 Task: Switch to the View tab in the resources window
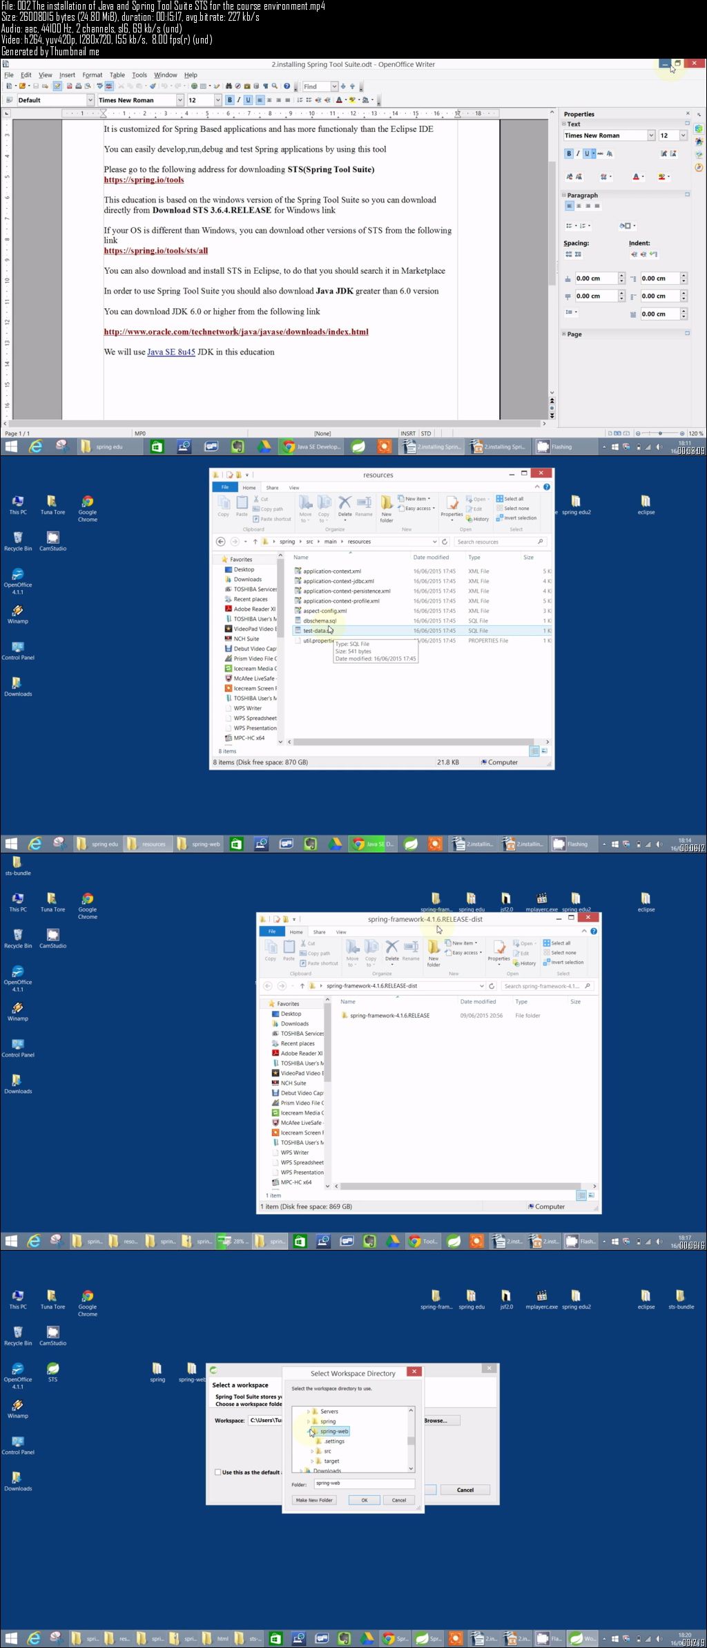point(293,487)
